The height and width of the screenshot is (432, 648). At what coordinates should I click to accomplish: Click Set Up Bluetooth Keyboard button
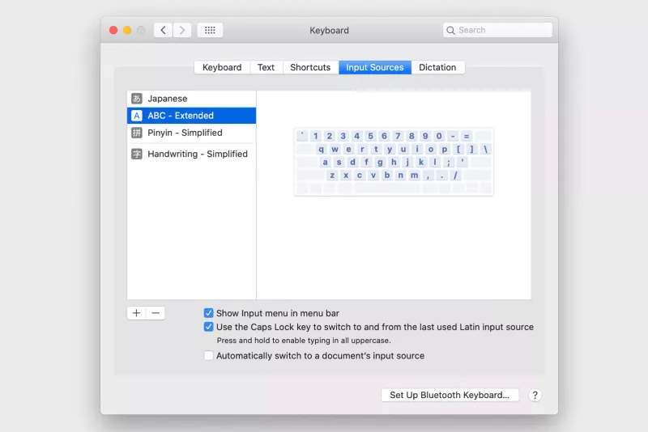[450, 396]
